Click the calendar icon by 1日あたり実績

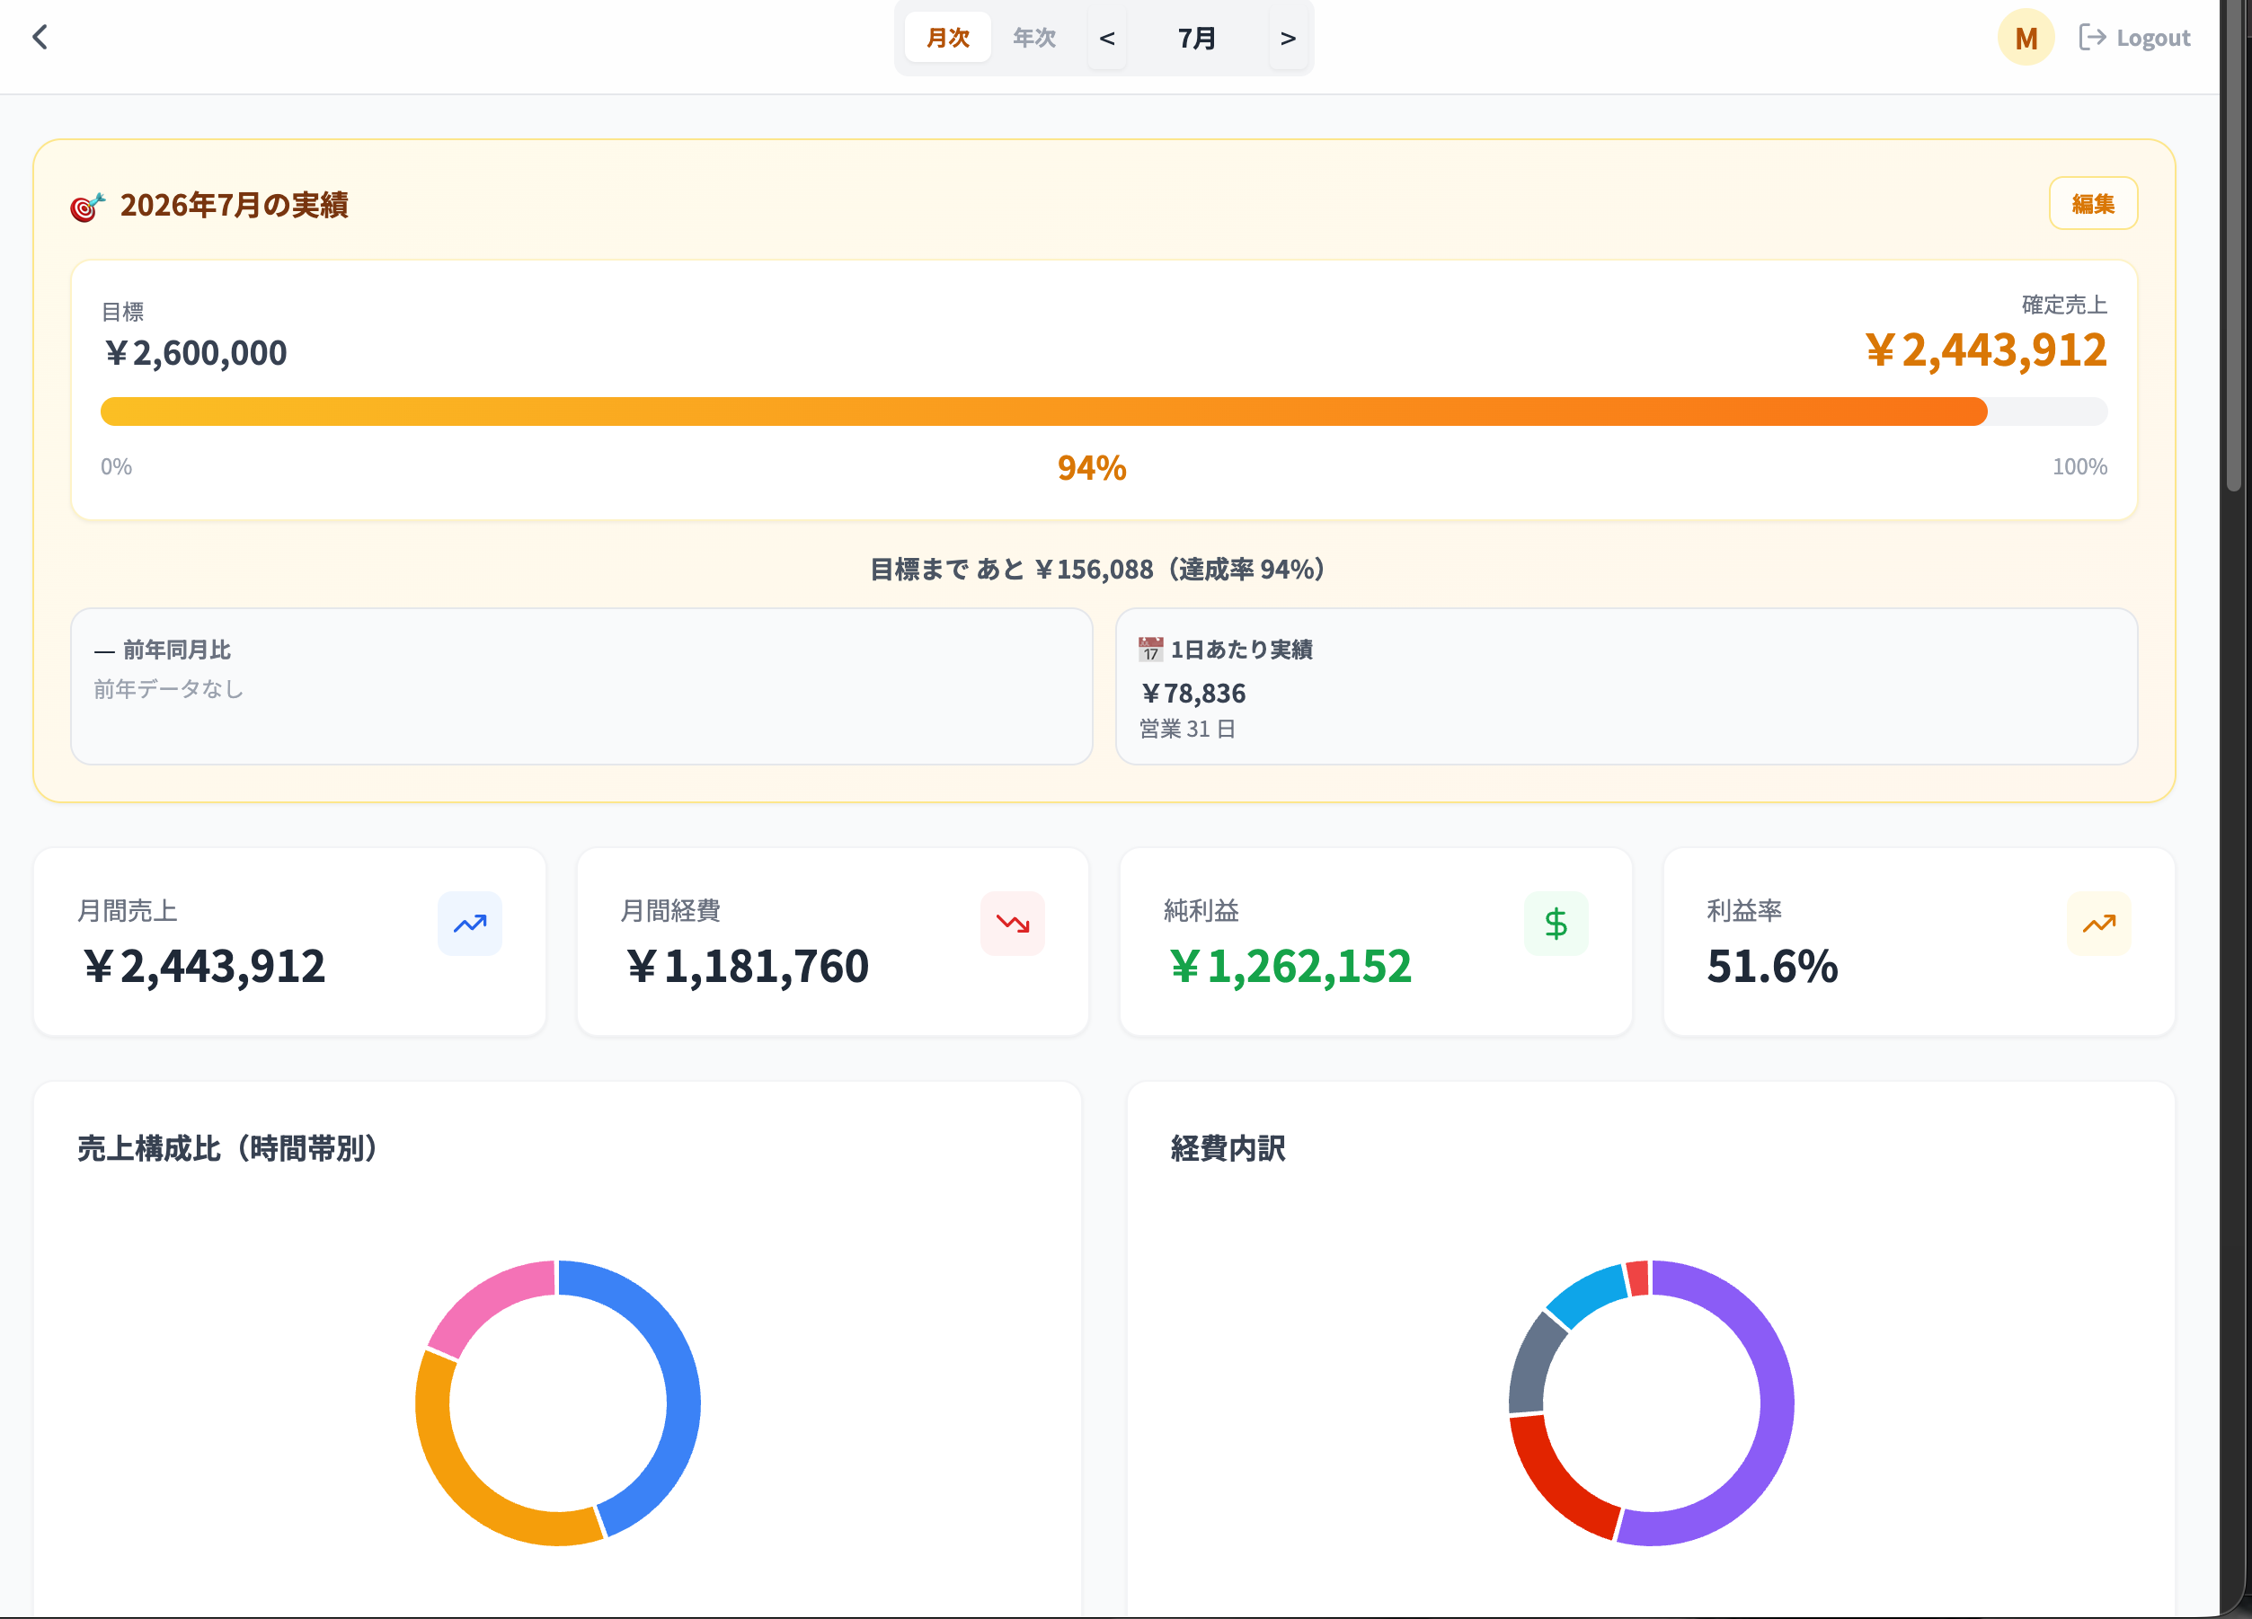point(1151,650)
